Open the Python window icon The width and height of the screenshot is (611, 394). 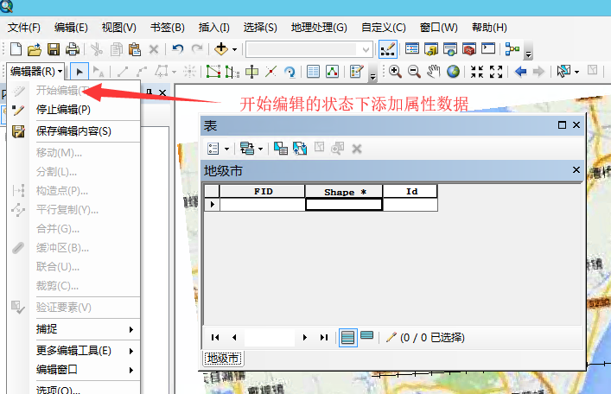coord(488,48)
